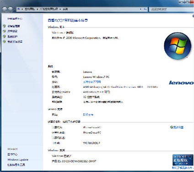
Task: Open the address bar history dropdown arrow
Action: coord(140,9)
